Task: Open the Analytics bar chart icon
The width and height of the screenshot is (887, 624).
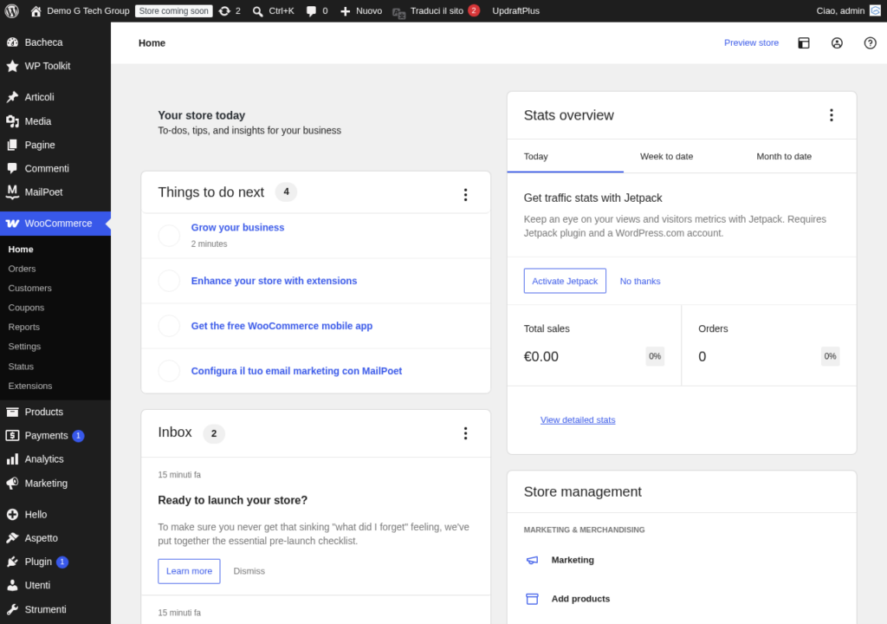Action: (12, 459)
